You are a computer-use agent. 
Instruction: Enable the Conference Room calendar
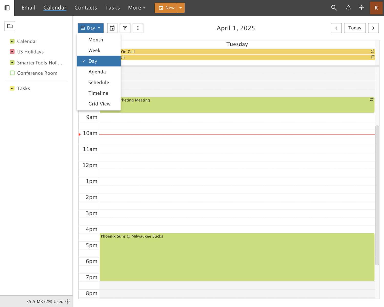(x=12, y=73)
